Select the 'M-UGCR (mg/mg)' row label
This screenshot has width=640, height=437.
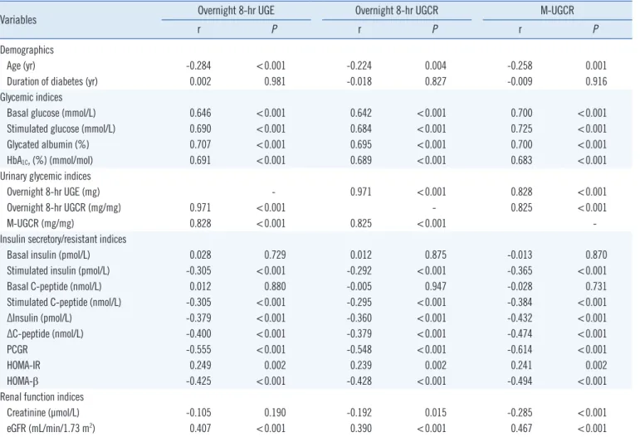[41, 223]
